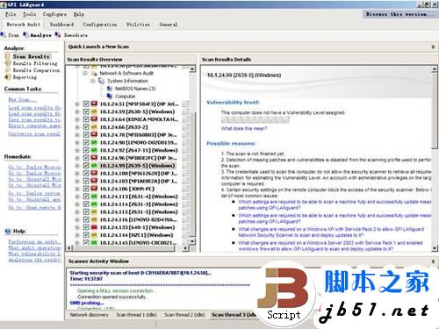Screen dimensions: 439x329
Task: Open the Results Comparison link in sidebar
Action: 36,70
